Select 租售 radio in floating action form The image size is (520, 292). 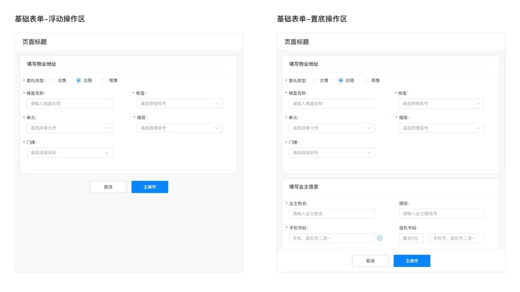click(x=104, y=80)
